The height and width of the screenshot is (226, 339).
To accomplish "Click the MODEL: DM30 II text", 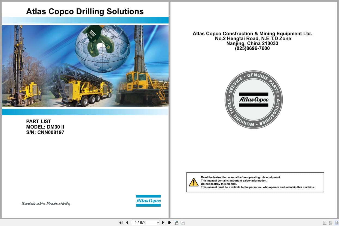I will [45, 127].
